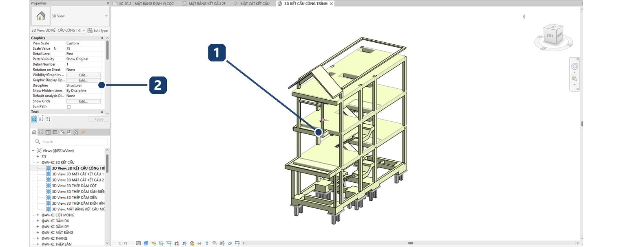
Task: Toggle reverse Z-A sort button in Properties
Action: point(48,119)
